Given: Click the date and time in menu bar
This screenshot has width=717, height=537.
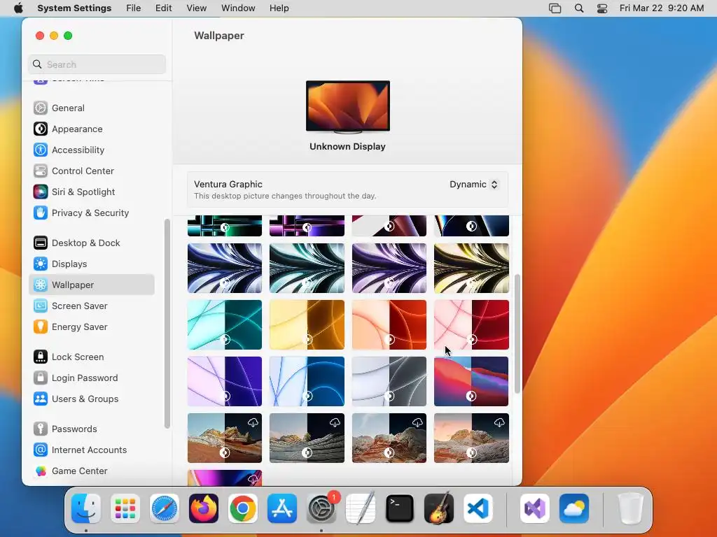Looking at the screenshot, I should (x=661, y=8).
